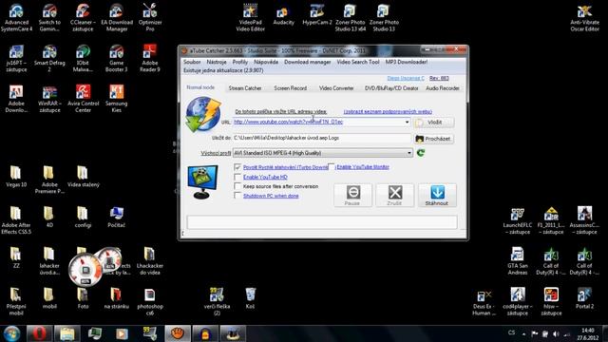
Task: Click Procházet browse button
Action: [433, 139]
